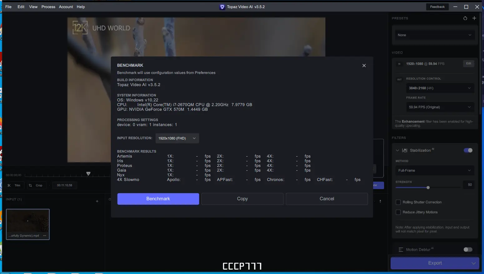Open the stabilization Method Full-Frame dropdown
484x274 pixels.
tap(434, 170)
